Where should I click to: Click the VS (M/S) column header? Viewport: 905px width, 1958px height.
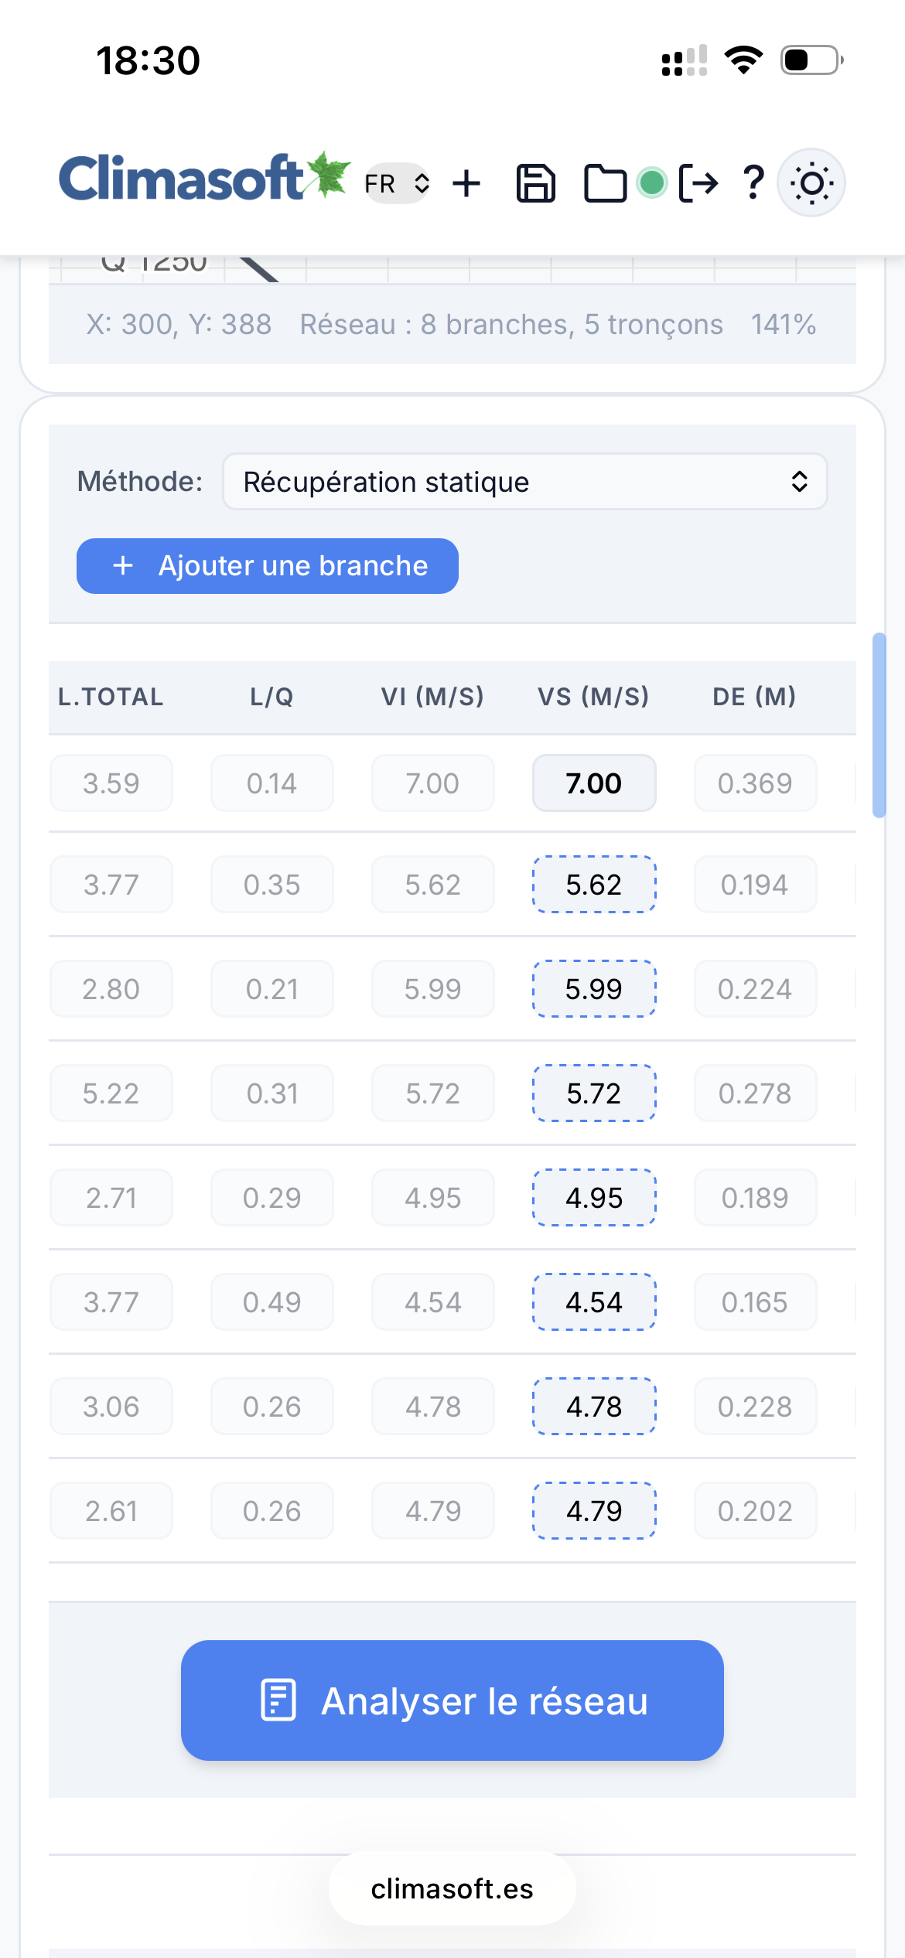[x=593, y=697]
